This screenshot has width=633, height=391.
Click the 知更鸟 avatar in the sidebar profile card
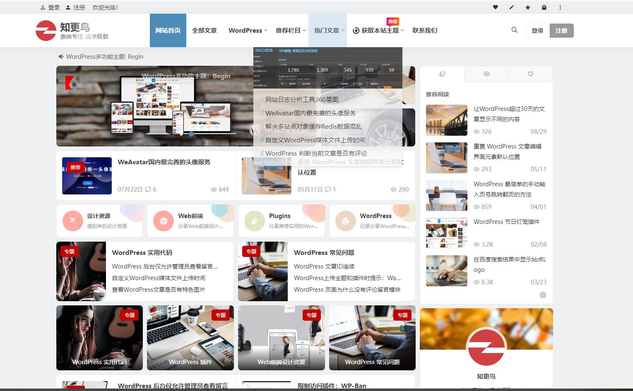click(x=486, y=347)
